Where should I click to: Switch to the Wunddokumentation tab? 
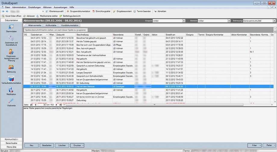(x=70, y=25)
